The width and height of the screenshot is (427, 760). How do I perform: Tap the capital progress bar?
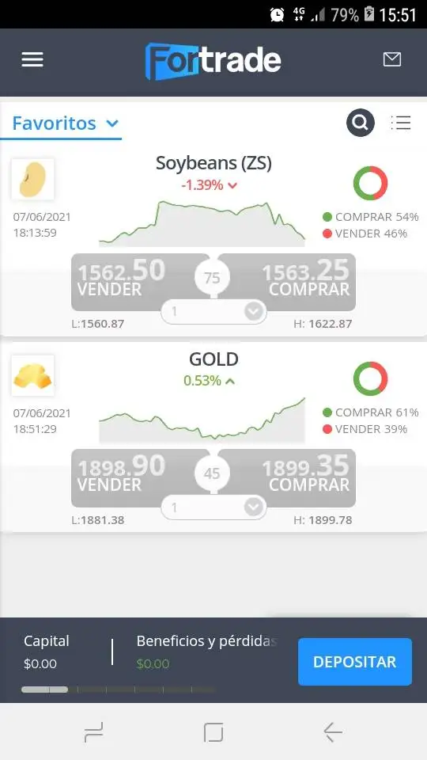pyautogui.click(x=118, y=690)
